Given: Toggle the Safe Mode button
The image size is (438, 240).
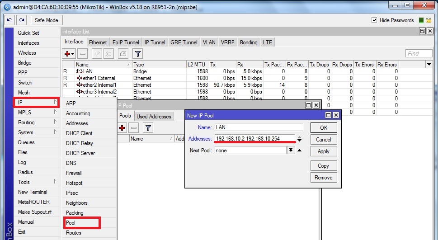Looking at the screenshot, I should (x=46, y=20).
